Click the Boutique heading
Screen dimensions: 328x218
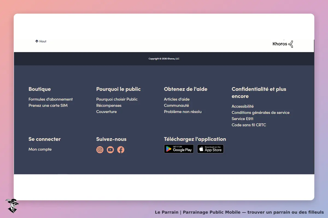click(40, 89)
